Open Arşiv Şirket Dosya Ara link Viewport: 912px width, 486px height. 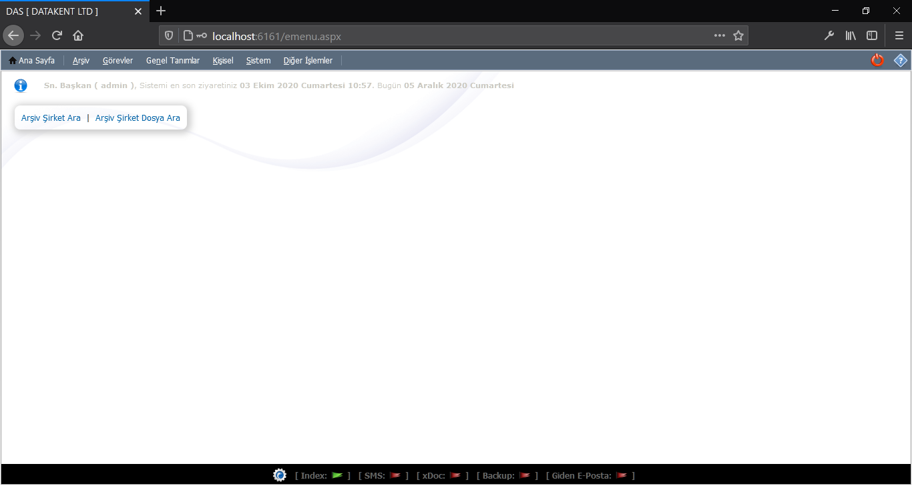[x=138, y=118]
